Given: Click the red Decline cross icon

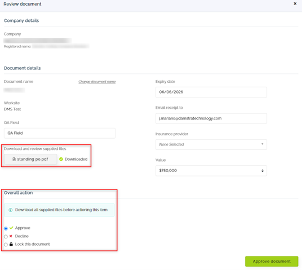Looking at the screenshot, I should (x=11, y=236).
